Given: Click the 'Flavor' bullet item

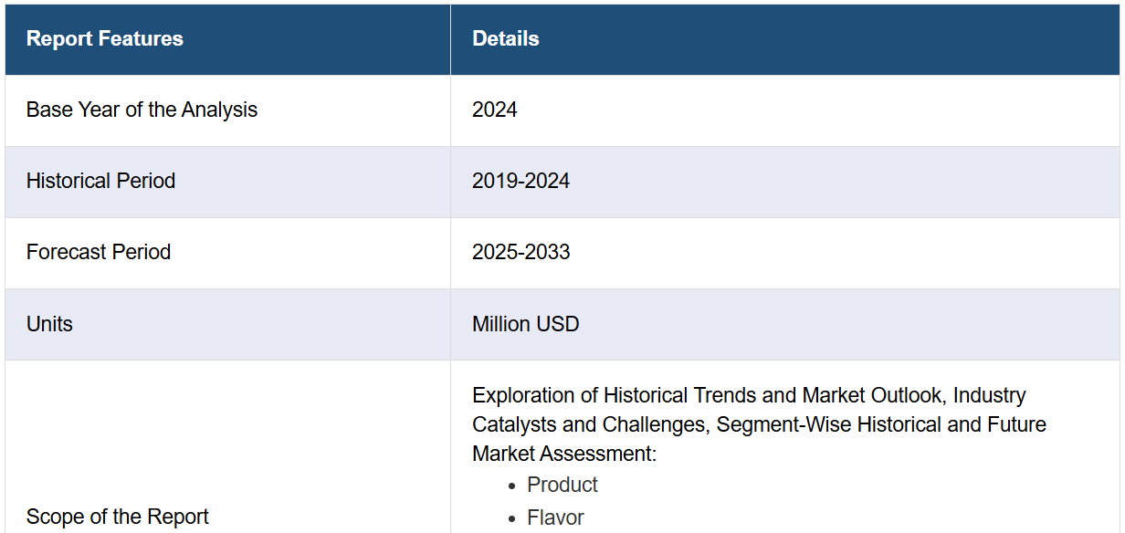Looking at the screenshot, I should click(x=555, y=517).
